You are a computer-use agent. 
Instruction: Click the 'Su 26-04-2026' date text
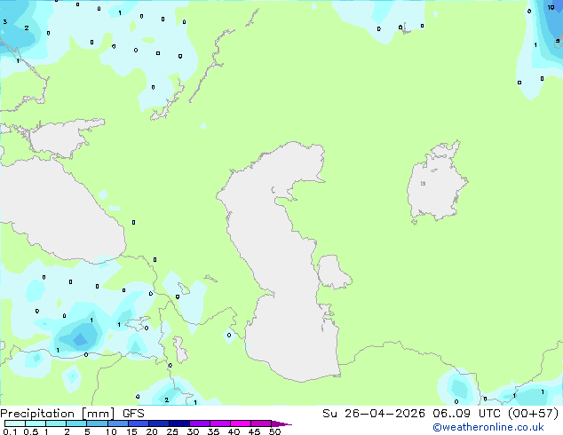click(374, 414)
